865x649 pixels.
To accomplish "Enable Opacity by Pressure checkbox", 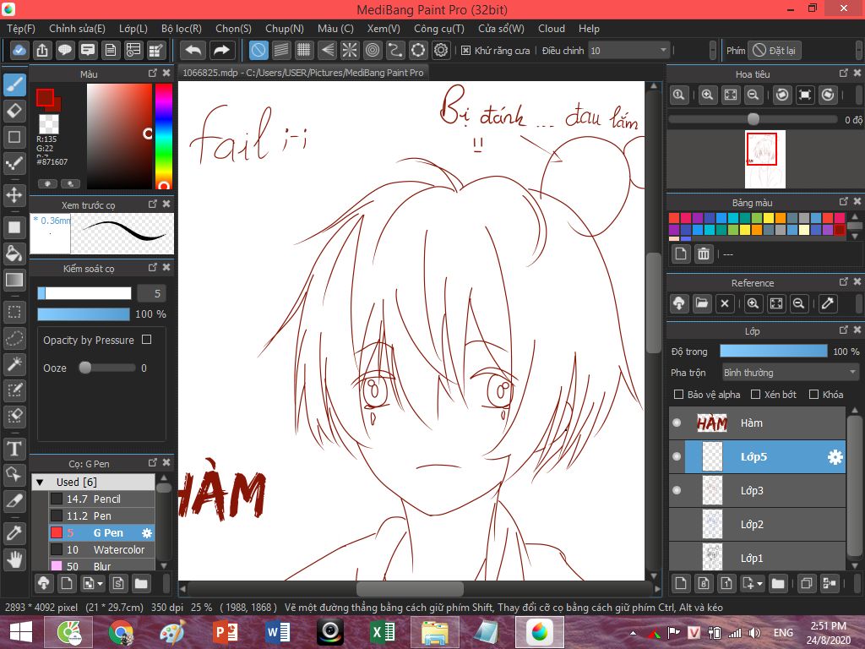I will tap(146, 340).
